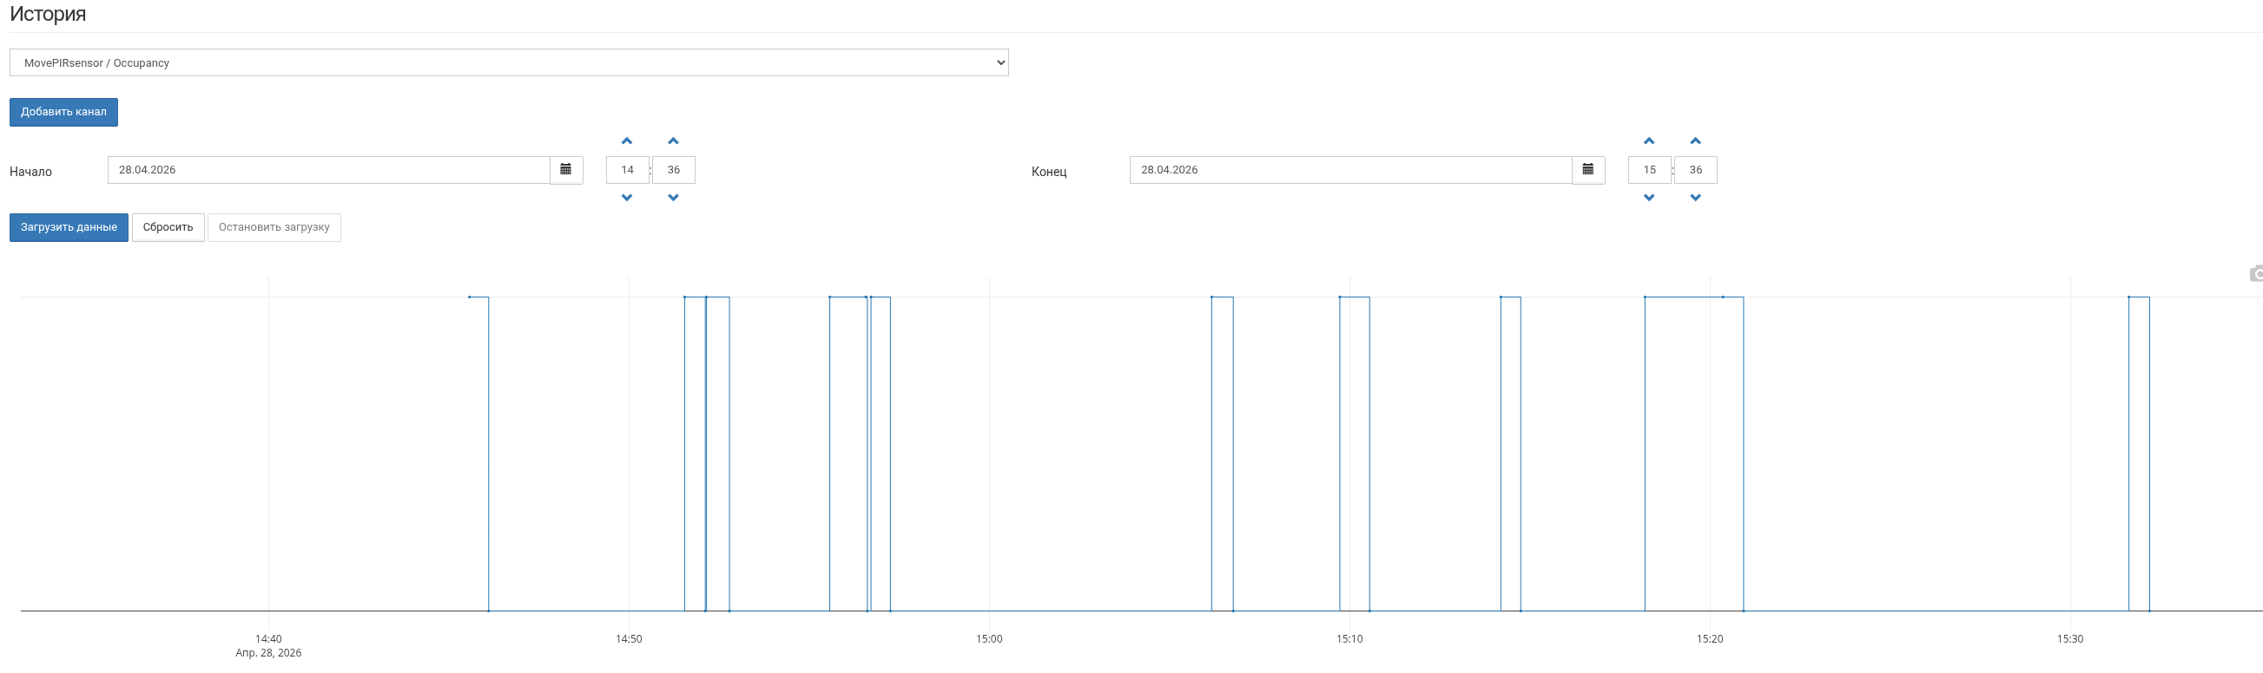Focus the end date input field
This screenshot has height=673, width=2263.
1350,170
